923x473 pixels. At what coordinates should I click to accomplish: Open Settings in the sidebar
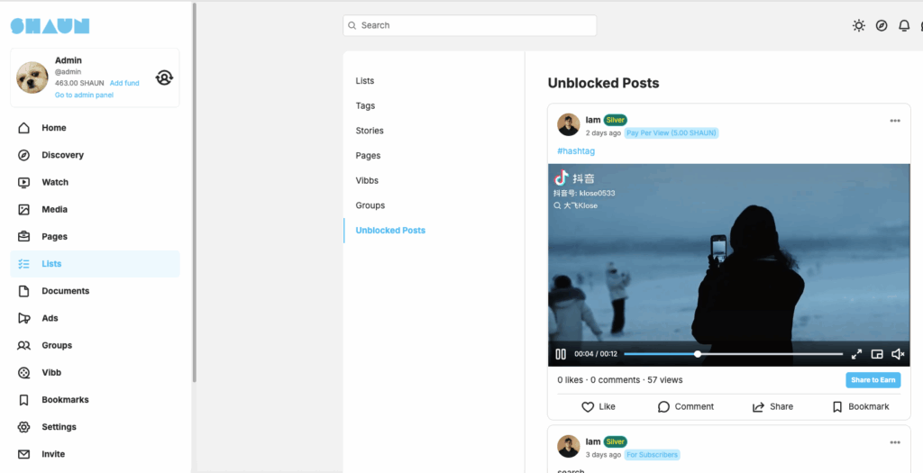tap(95, 427)
